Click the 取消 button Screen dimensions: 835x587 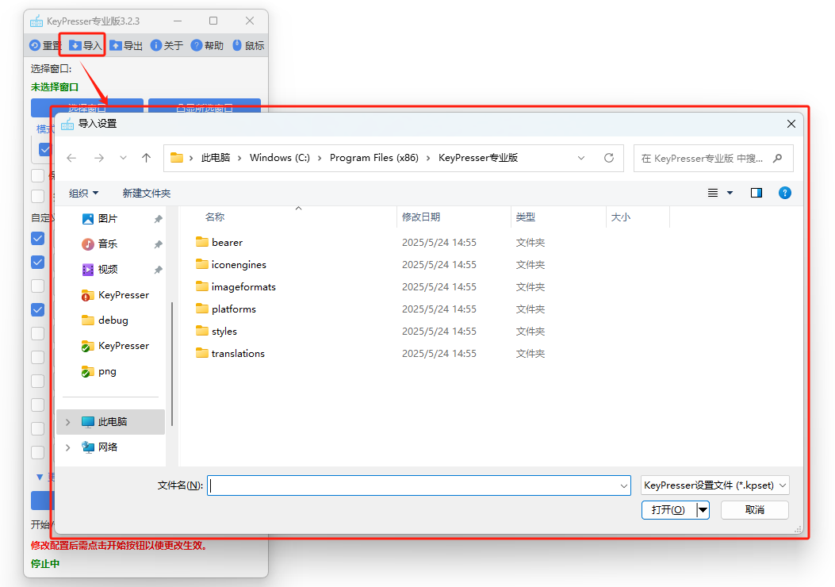tap(755, 510)
